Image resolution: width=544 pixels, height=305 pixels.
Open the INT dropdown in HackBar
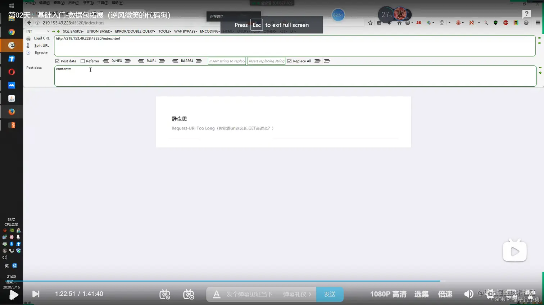37,31
